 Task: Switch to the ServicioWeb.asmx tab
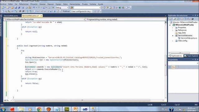click(x=11, y=16)
